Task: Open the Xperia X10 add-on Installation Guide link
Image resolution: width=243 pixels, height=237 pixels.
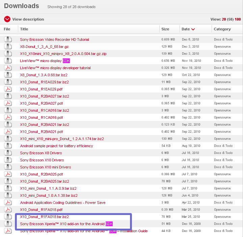Action: [x=84, y=231]
